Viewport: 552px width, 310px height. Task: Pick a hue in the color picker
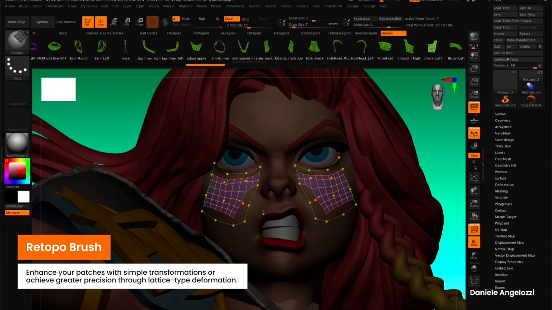click(x=17, y=170)
